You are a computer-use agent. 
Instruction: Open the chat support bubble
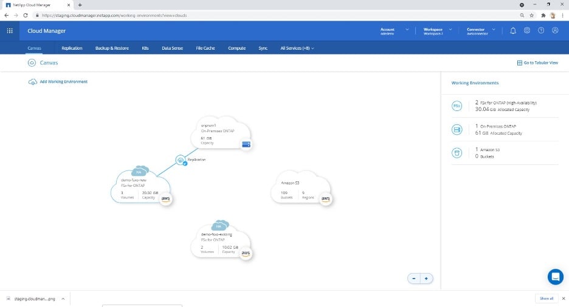pos(555,277)
